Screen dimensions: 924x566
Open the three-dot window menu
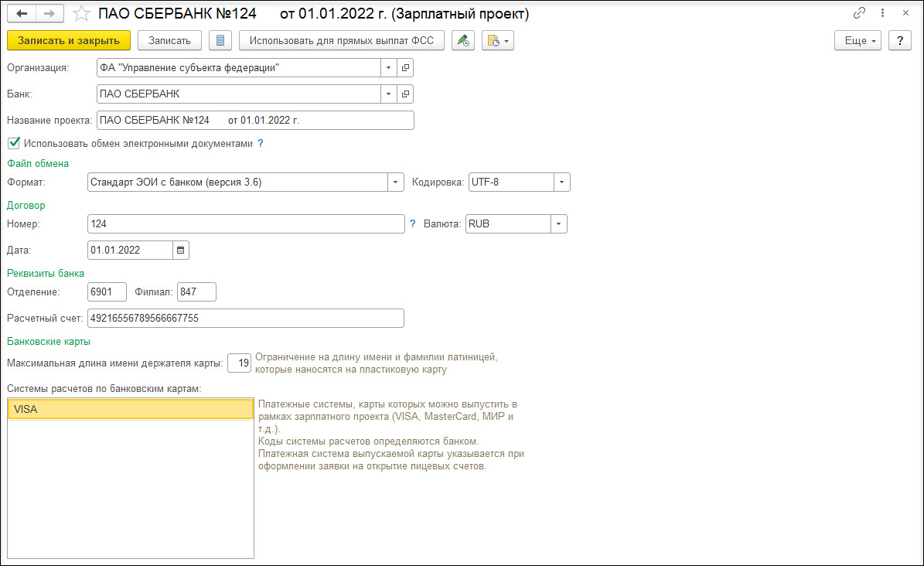tap(882, 12)
